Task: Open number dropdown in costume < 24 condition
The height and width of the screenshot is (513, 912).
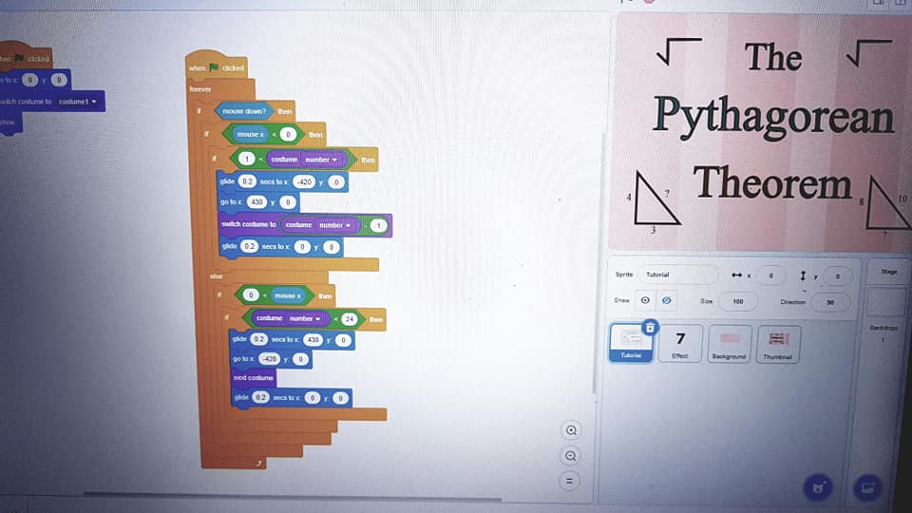Action: (306, 319)
